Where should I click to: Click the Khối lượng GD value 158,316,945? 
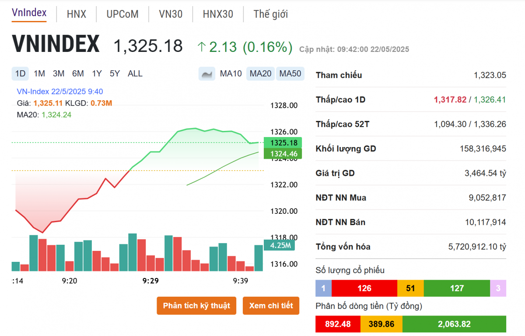coord(483,149)
